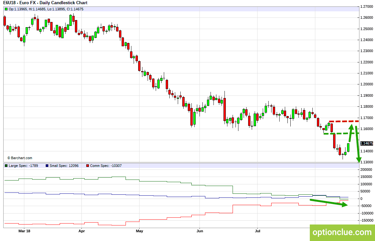Click the Small Spec blue legend square
The width and height of the screenshot is (375, 241).
point(47,166)
